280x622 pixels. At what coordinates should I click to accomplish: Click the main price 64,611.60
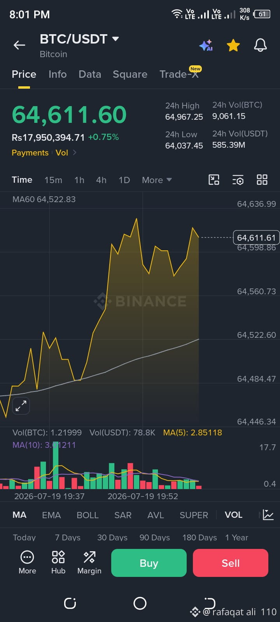69,115
